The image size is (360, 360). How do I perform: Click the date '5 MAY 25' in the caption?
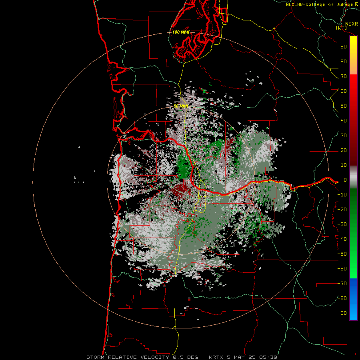pos(241,357)
